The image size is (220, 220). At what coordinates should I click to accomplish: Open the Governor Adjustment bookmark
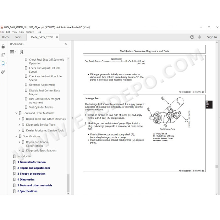(x=42, y=85)
